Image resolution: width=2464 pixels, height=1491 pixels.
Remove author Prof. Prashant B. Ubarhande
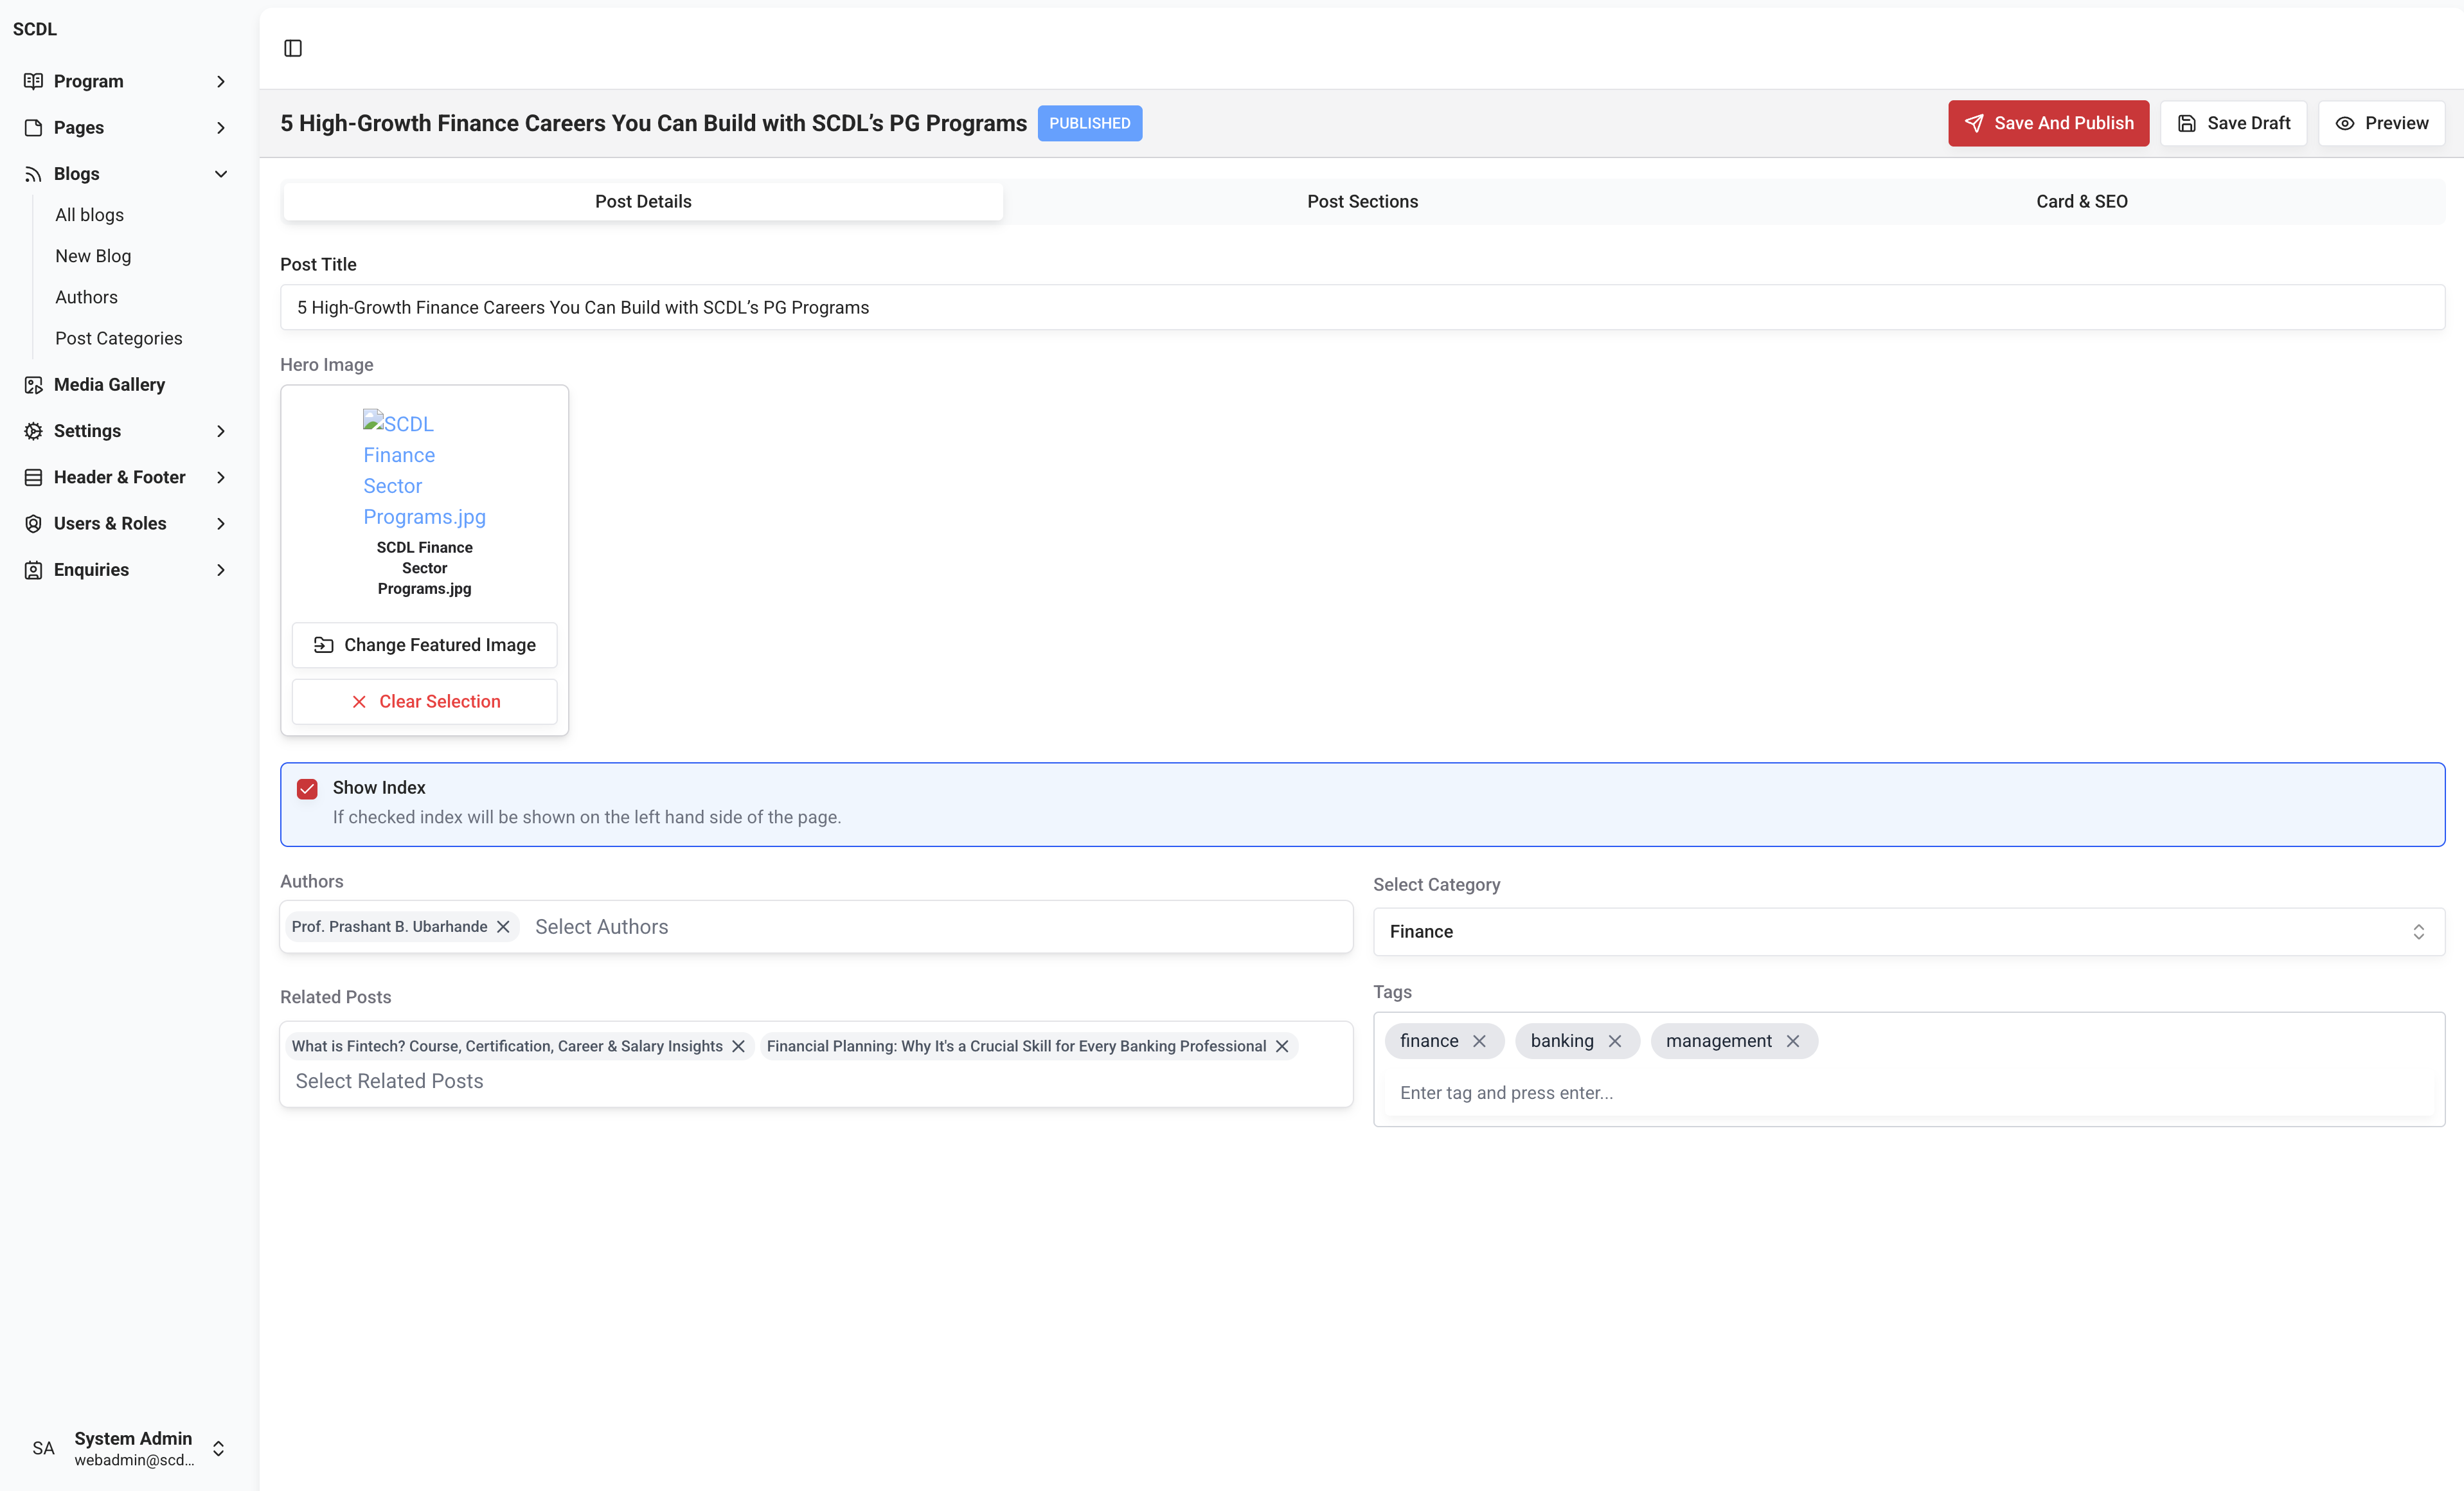click(x=503, y=927)
